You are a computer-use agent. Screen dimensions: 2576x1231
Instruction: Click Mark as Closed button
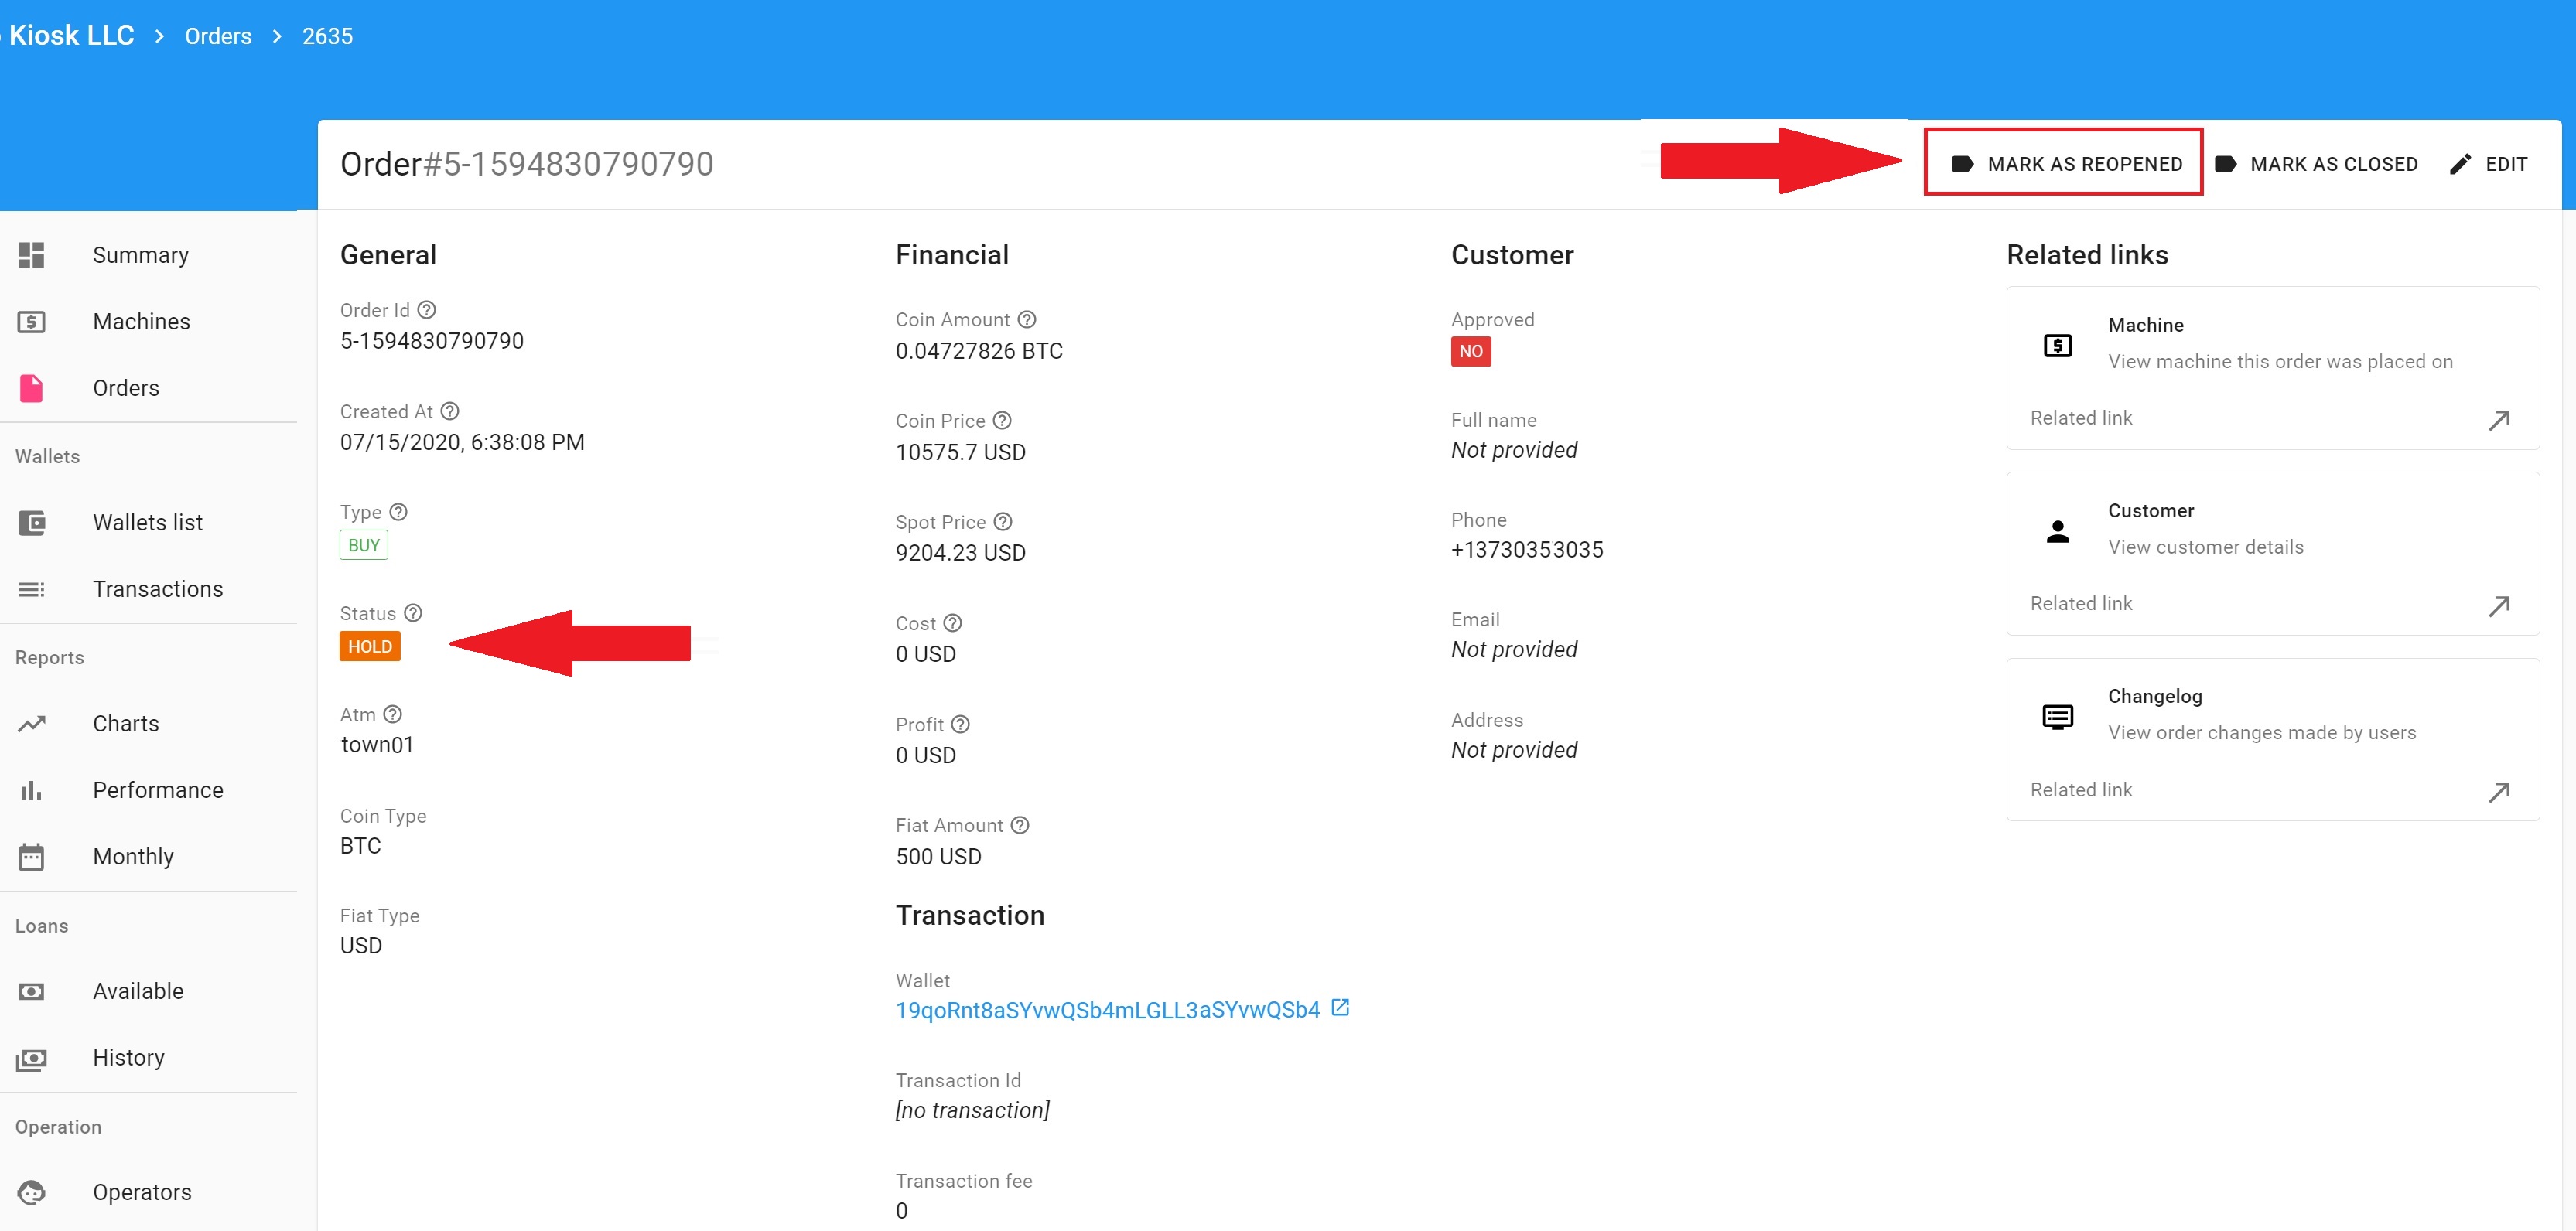point(2316,164)
